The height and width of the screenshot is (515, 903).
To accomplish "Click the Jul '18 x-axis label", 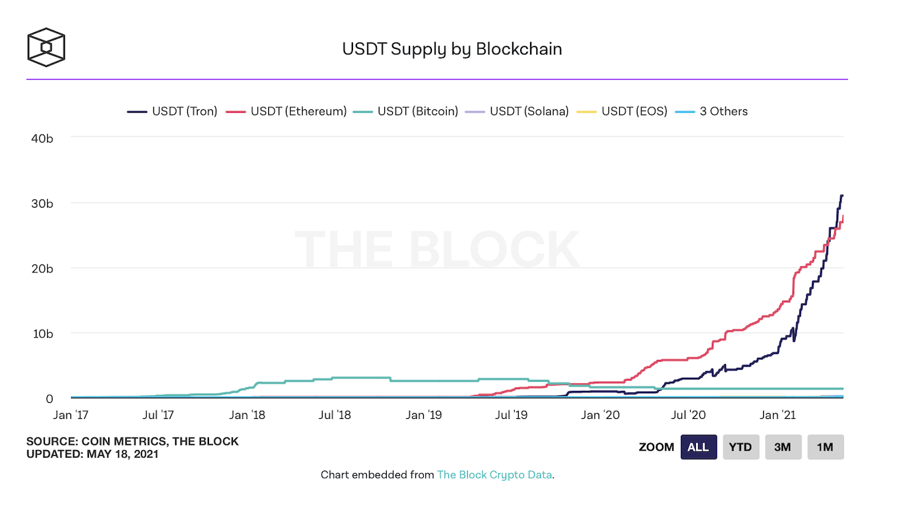I will (334, 416).
